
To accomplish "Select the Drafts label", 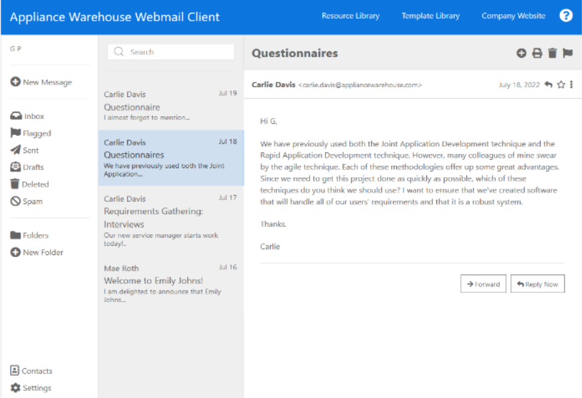I will point(33,167).
